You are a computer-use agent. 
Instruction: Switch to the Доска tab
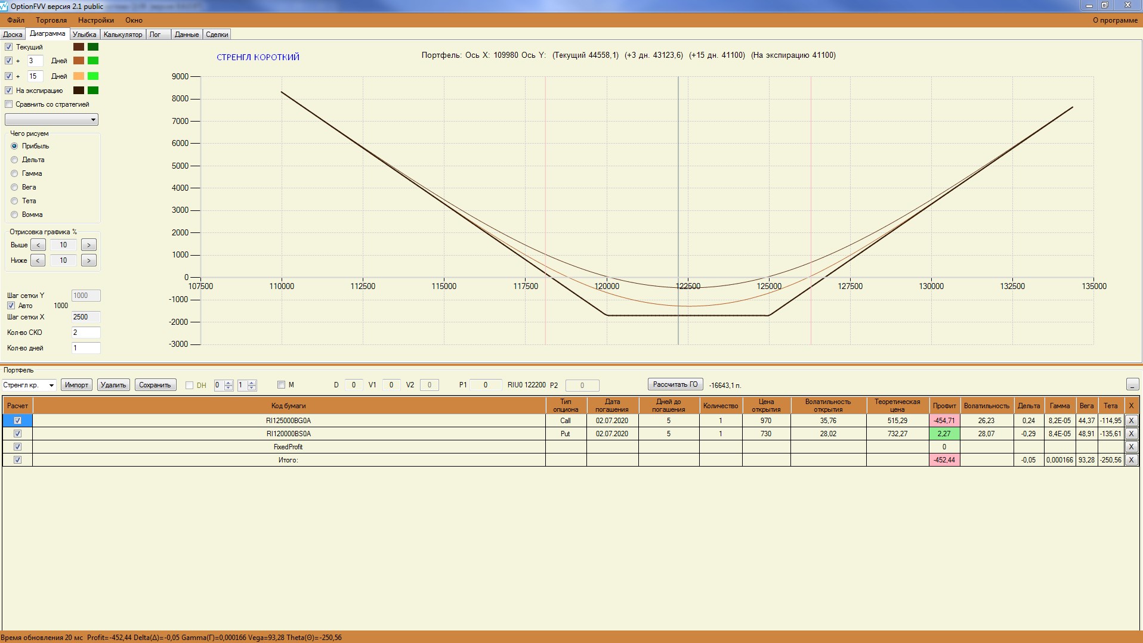tap(13, 35)
